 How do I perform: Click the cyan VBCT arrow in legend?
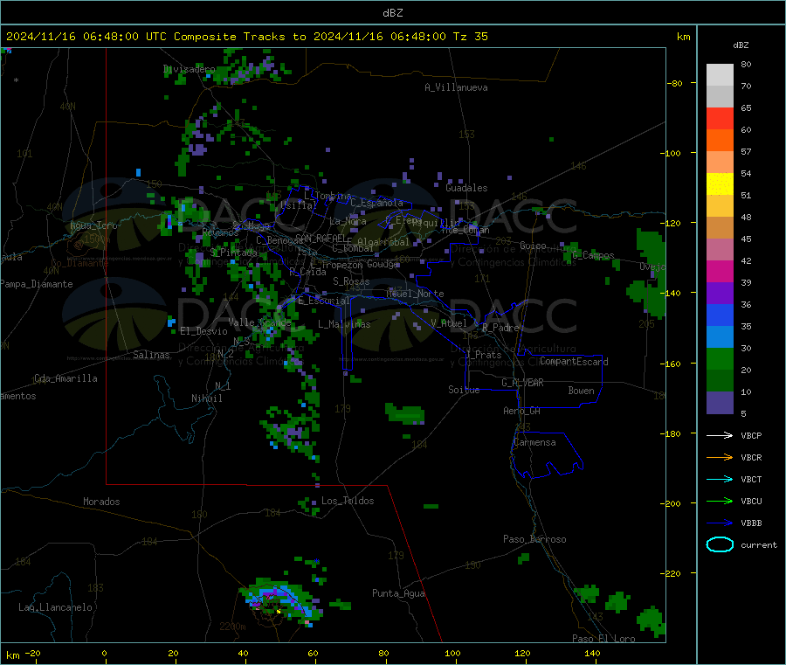point(720,479)
